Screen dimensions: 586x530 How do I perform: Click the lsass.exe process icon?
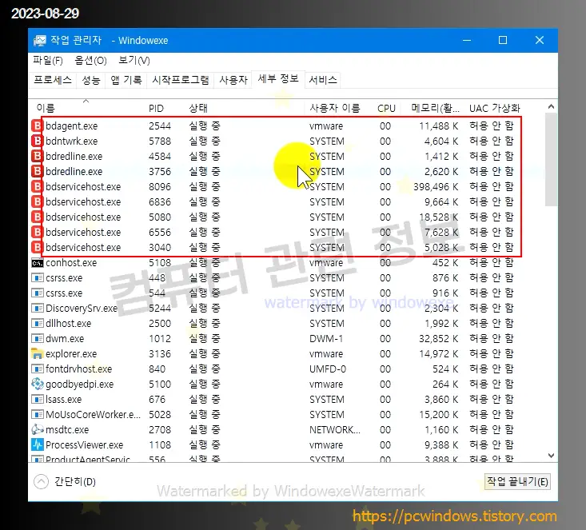click(37, 399)
